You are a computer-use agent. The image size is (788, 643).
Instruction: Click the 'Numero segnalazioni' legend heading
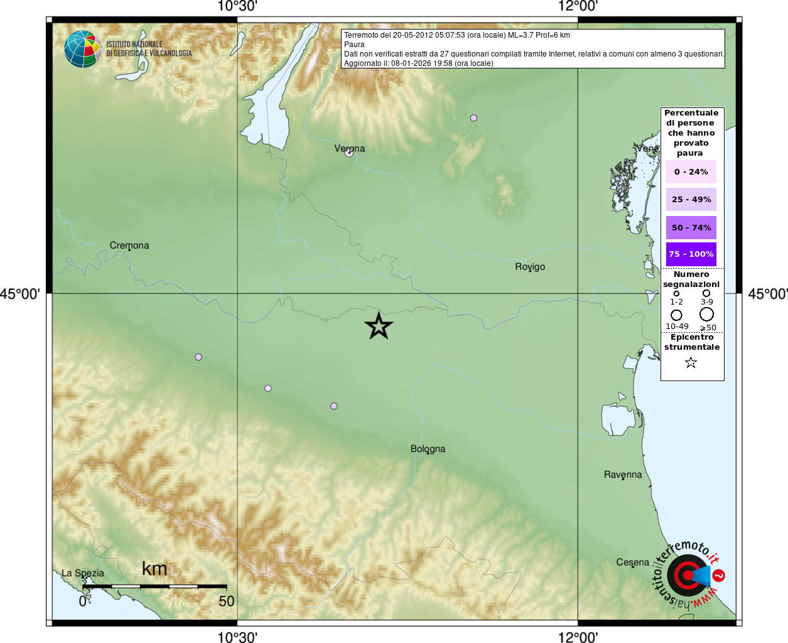tap(691, 279)
